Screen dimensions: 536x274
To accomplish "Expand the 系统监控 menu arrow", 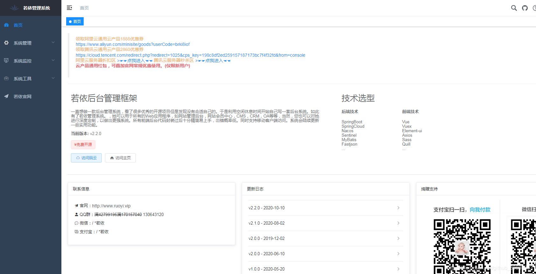I will click(x=53, y=60).
